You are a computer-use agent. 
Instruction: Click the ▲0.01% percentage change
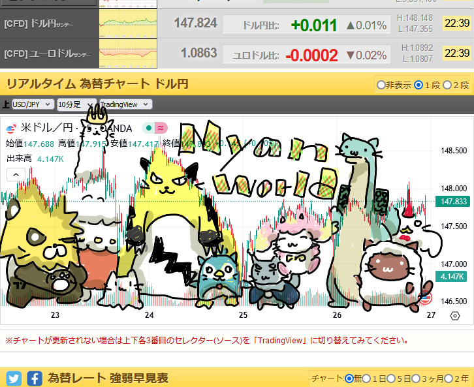[x=366, y=25]
